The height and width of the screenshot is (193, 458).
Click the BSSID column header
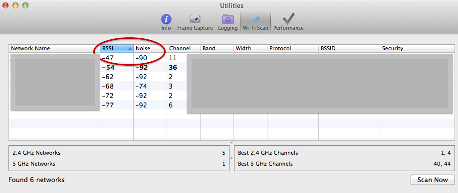pyautogui.click(x=349, y=48)
